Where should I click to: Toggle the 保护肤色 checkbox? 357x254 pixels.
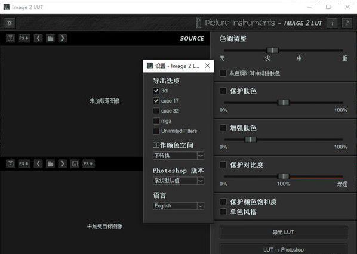tap(223, 91)
